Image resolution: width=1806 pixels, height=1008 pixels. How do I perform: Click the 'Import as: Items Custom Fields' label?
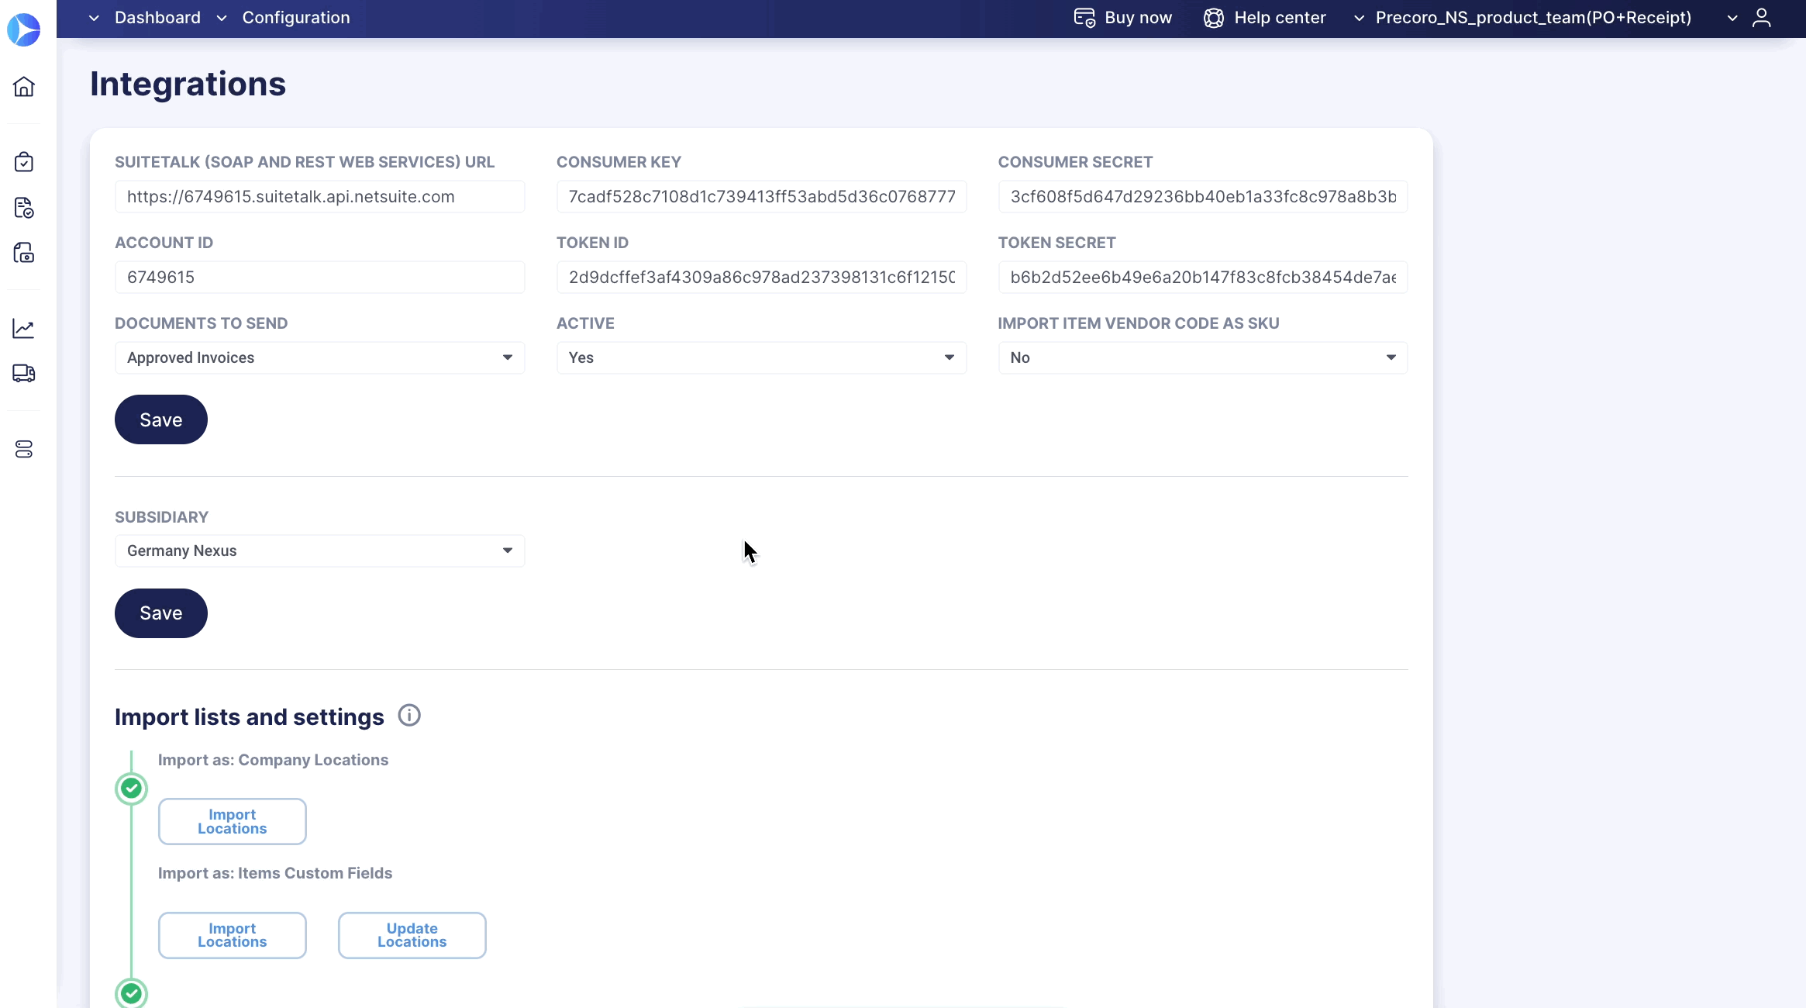pyautogui.click(x=275, y=873)
